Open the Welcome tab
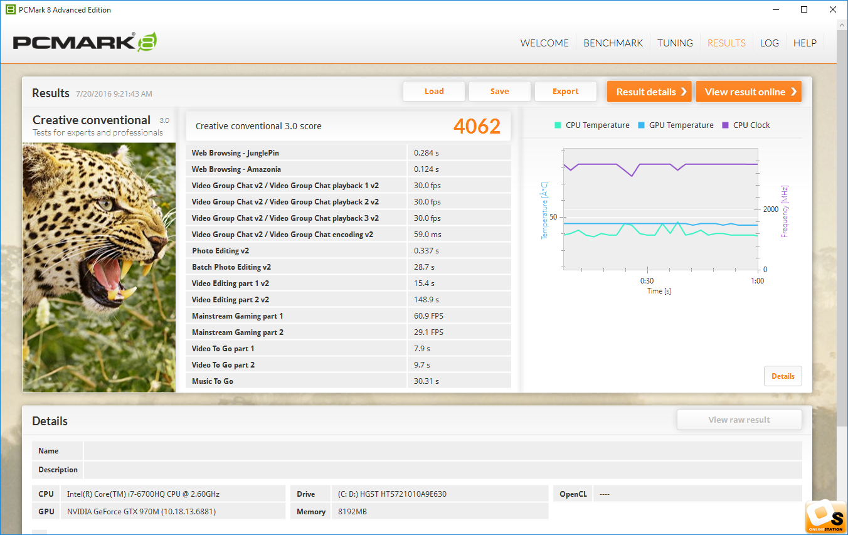848x535 pixels. pos(544,43)
